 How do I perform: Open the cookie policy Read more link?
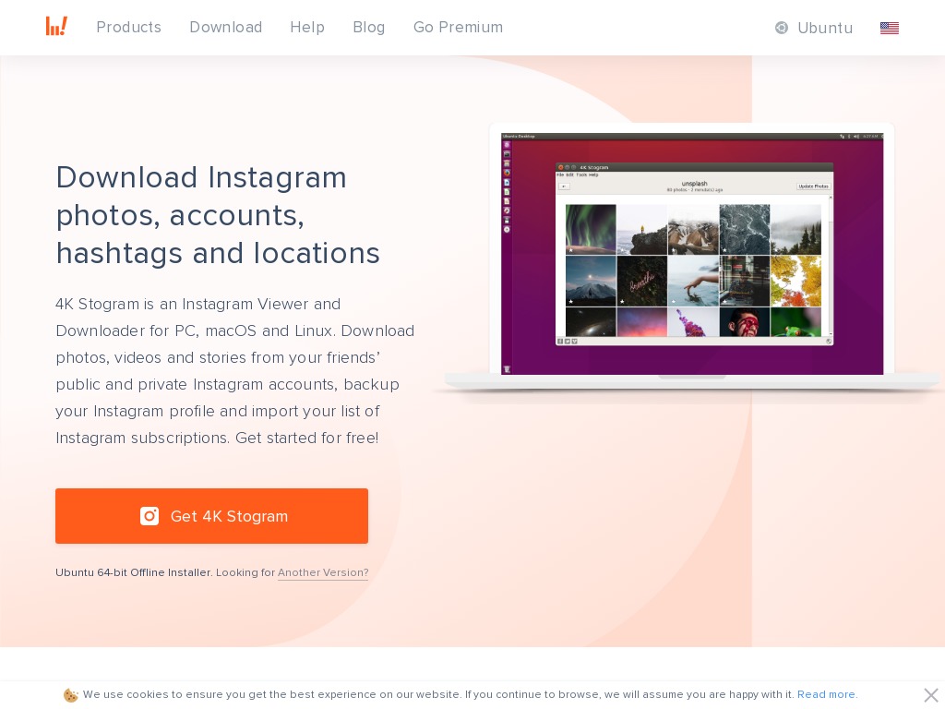[x=826, y=694]
